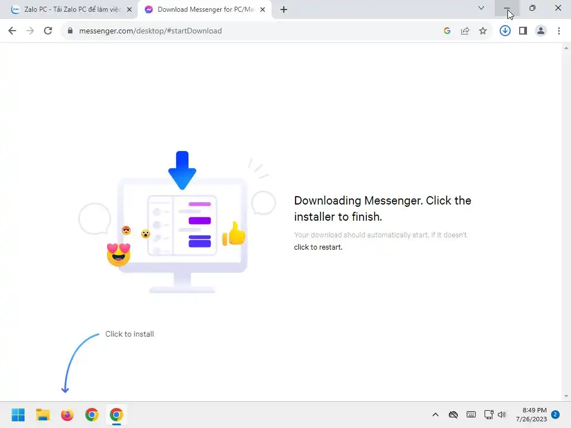Click the volume speaker tray icon
This screenshot has width=571, height=428.
tap(502, 415)
